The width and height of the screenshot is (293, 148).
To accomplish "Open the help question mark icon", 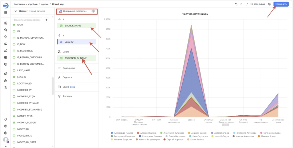I will click(6, 126).
